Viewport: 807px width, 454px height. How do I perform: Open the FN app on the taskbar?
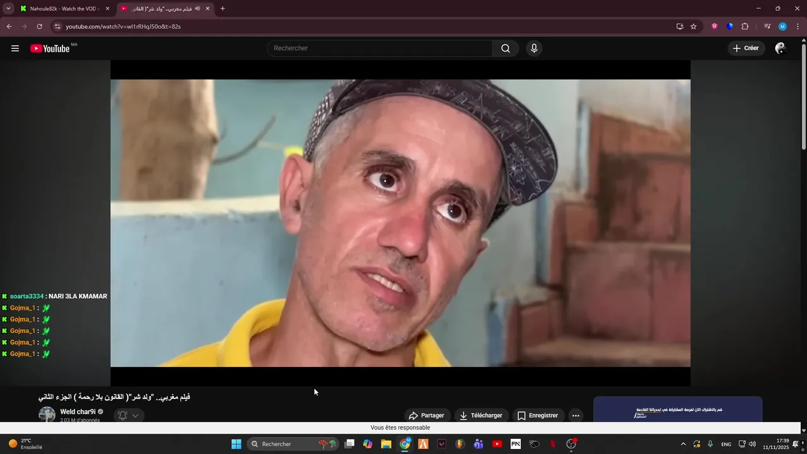click(x=516, y=444)
